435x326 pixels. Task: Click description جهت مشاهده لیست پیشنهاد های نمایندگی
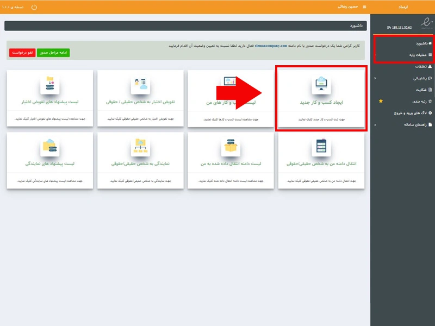tap(50, 181)
